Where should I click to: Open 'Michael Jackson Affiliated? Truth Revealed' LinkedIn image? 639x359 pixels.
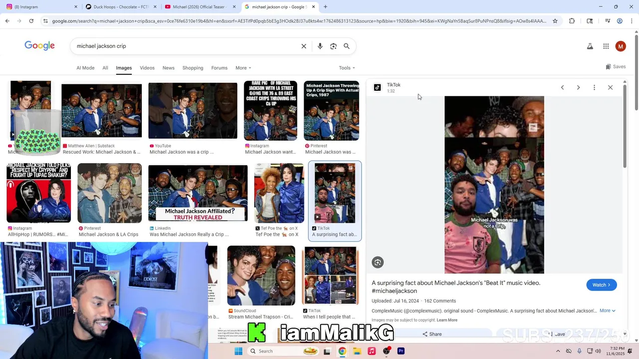coord(198,193)
